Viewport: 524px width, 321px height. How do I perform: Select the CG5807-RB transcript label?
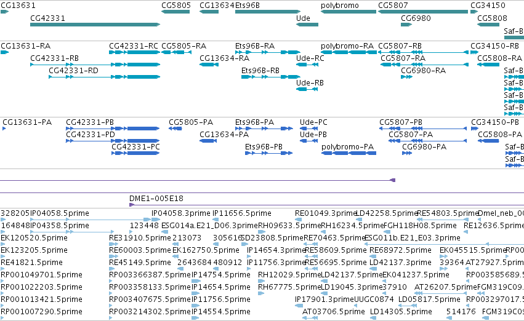(x=400, y=46)
